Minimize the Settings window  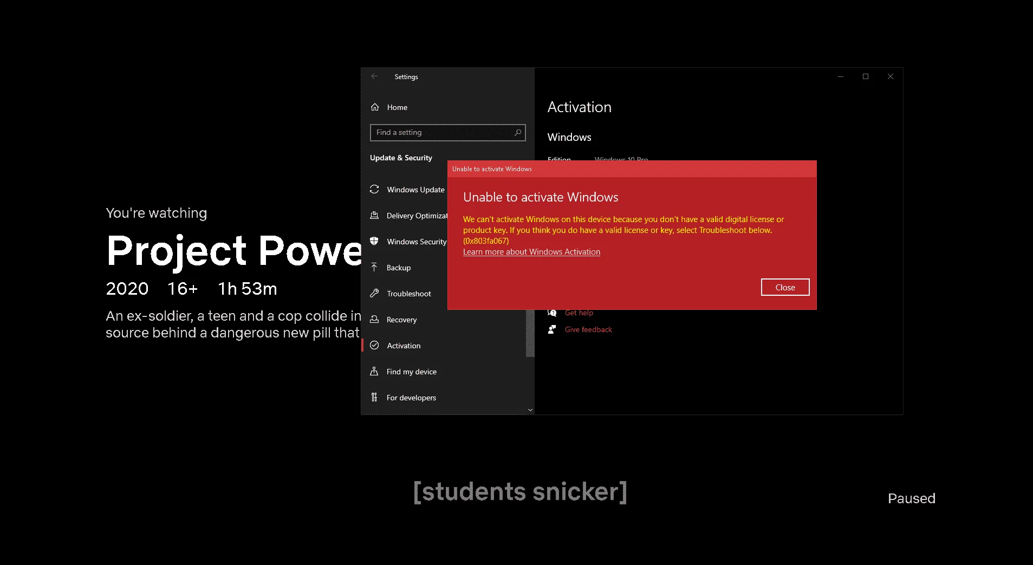point(841,76)
